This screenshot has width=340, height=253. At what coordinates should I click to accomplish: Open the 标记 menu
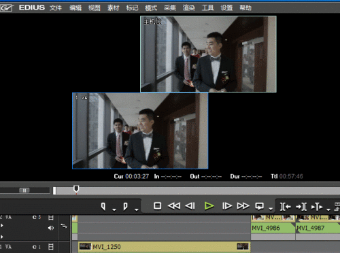pyautogui.click(x=132, y=8)
